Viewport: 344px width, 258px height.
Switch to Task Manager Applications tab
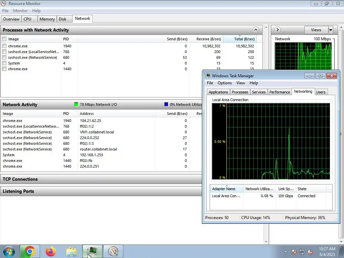point(218,92)
